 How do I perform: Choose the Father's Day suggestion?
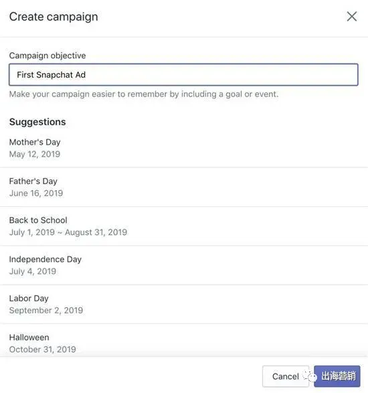point(184,187)
